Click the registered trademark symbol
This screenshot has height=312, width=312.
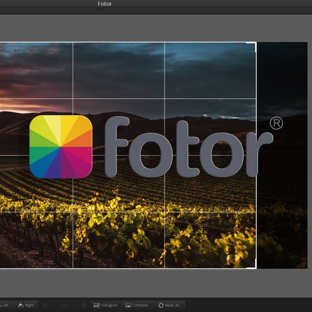276,123
